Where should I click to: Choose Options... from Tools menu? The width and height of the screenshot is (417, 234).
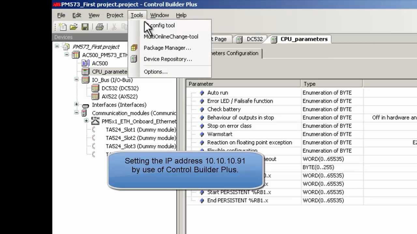[170, 72]
